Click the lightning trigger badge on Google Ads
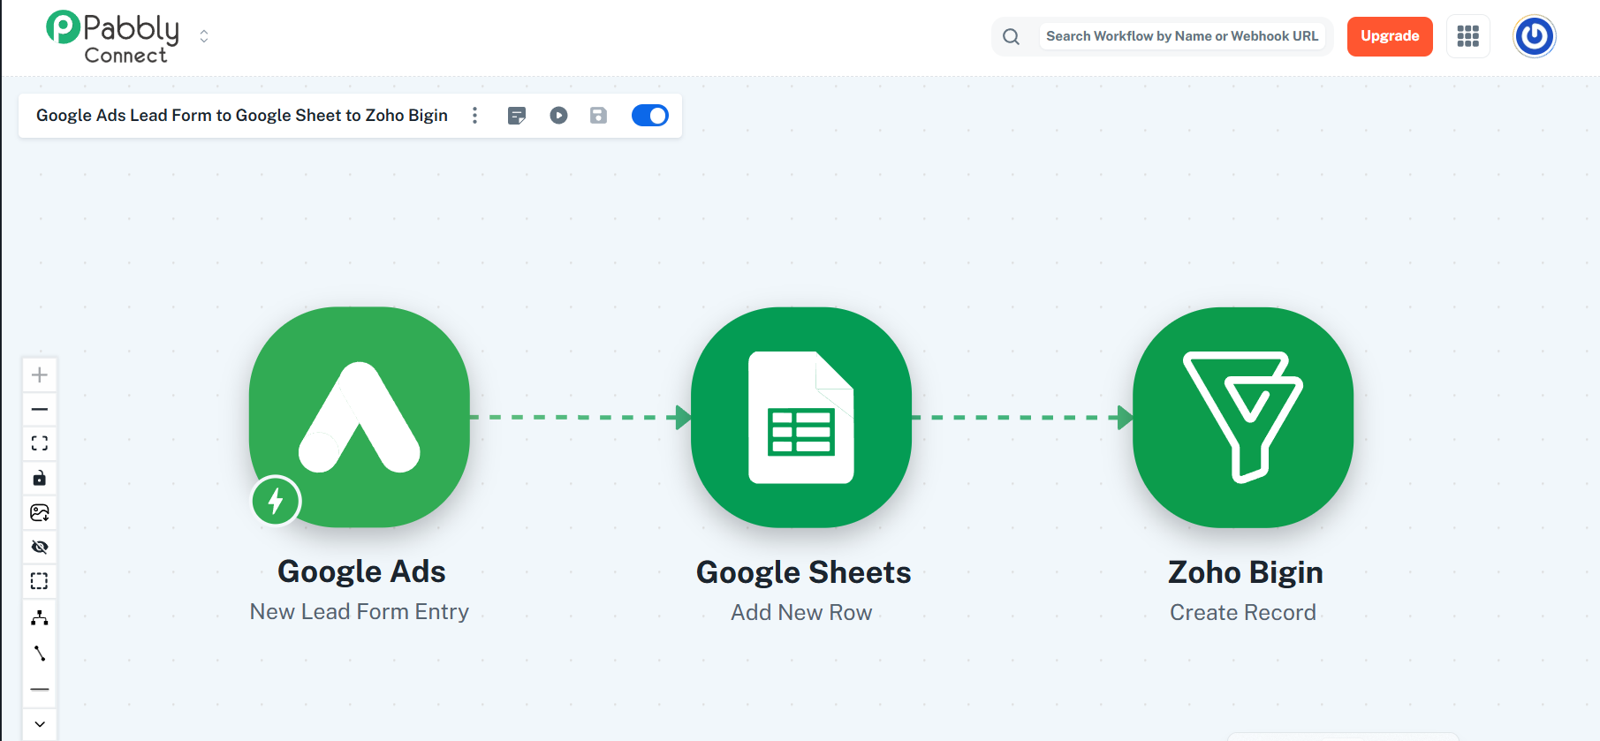 click(x=276, y=501)
